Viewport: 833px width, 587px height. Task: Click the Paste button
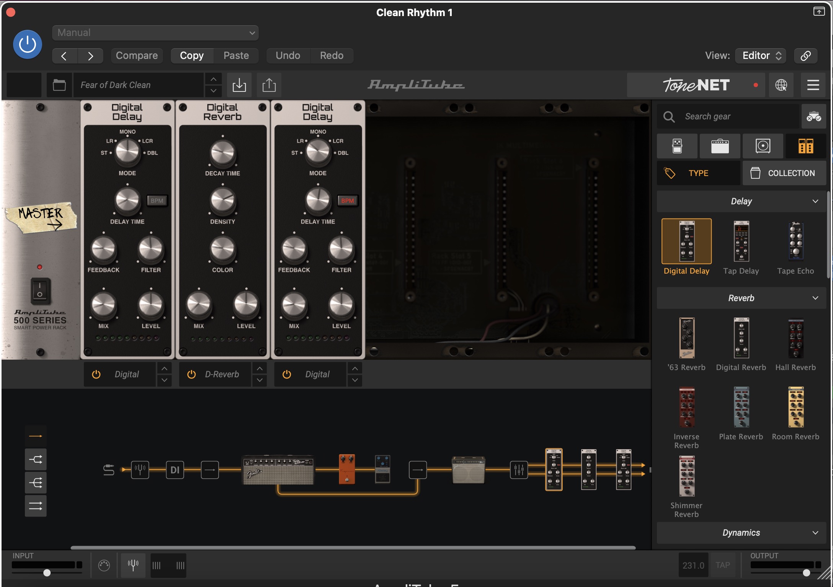tap(236, 56)
